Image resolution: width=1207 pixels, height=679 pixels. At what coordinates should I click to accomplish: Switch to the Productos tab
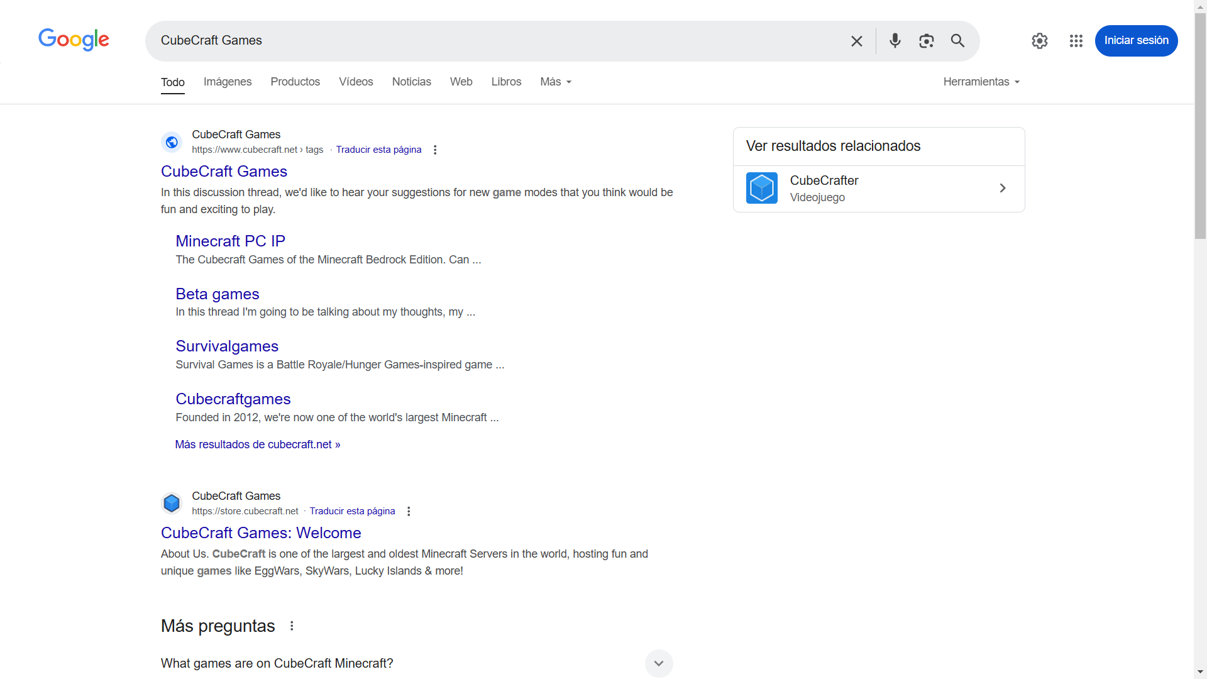tap(295, 82)
